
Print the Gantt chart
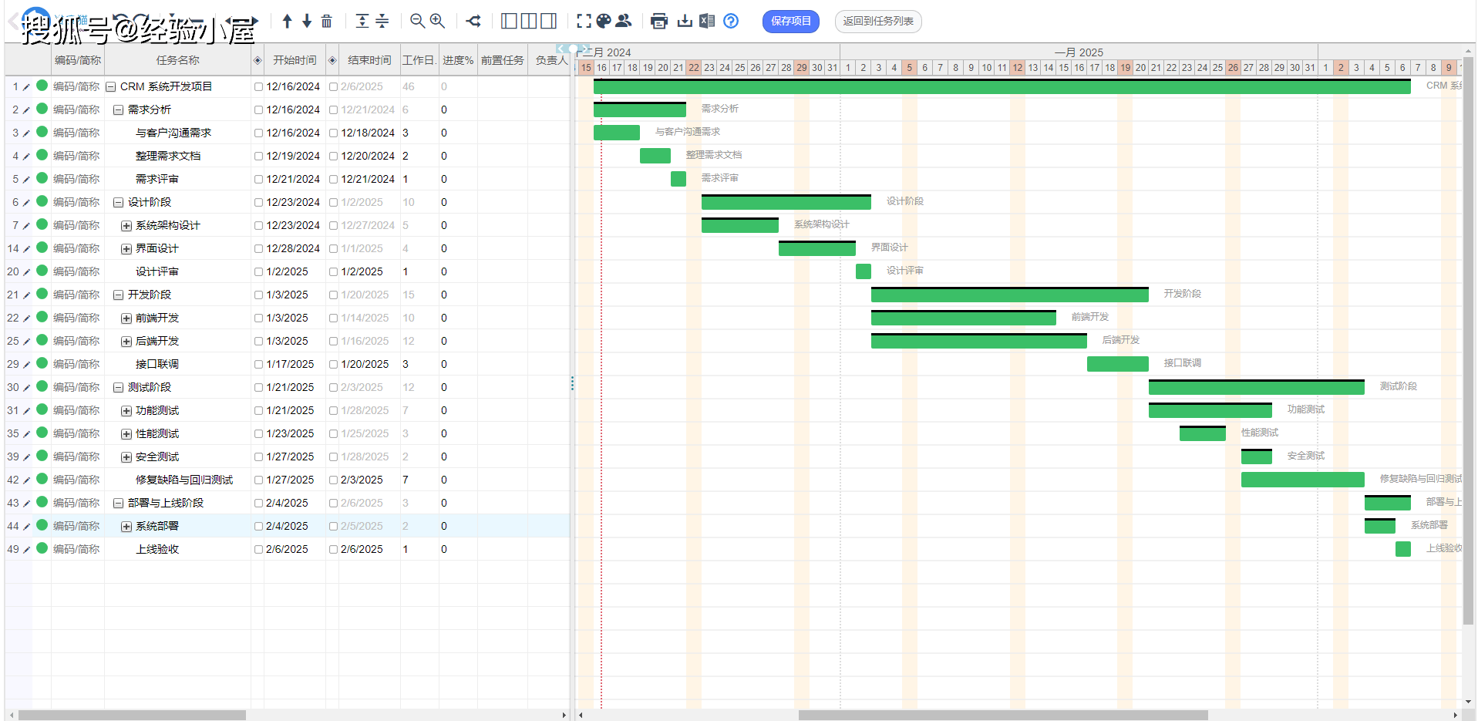click(659, 21)
